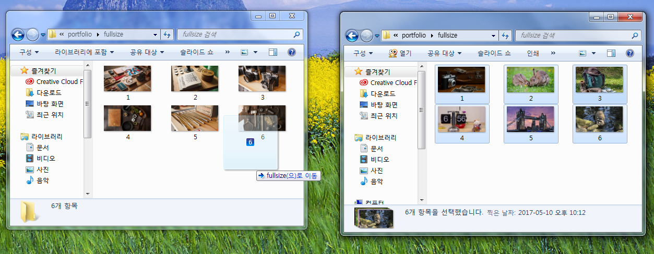Select image 5 thumbnail in left window
Screen dimensions: 654x254
(x=195, y=118)
